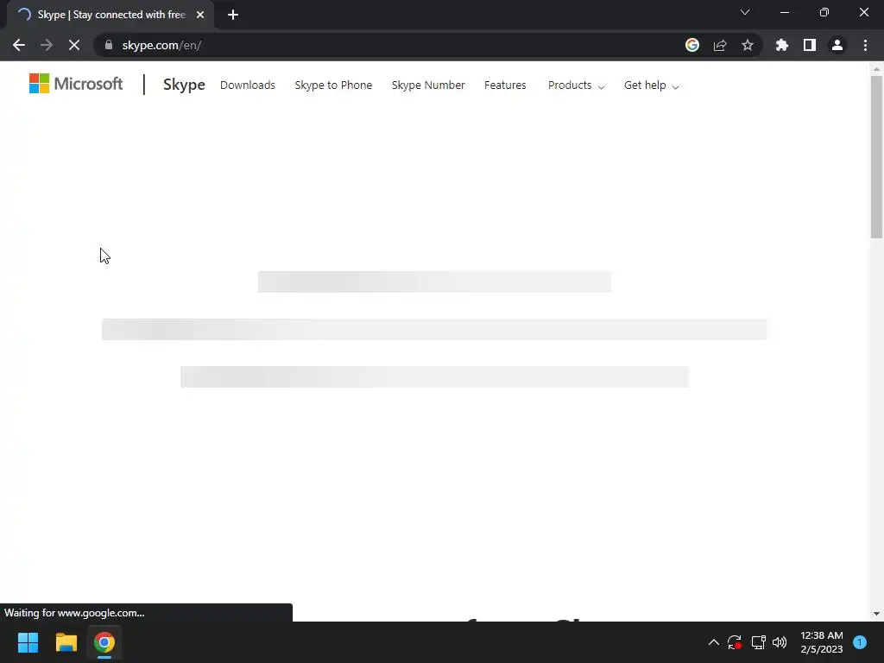Open the notification badge icon
The image size is (884, 663).
860,642
